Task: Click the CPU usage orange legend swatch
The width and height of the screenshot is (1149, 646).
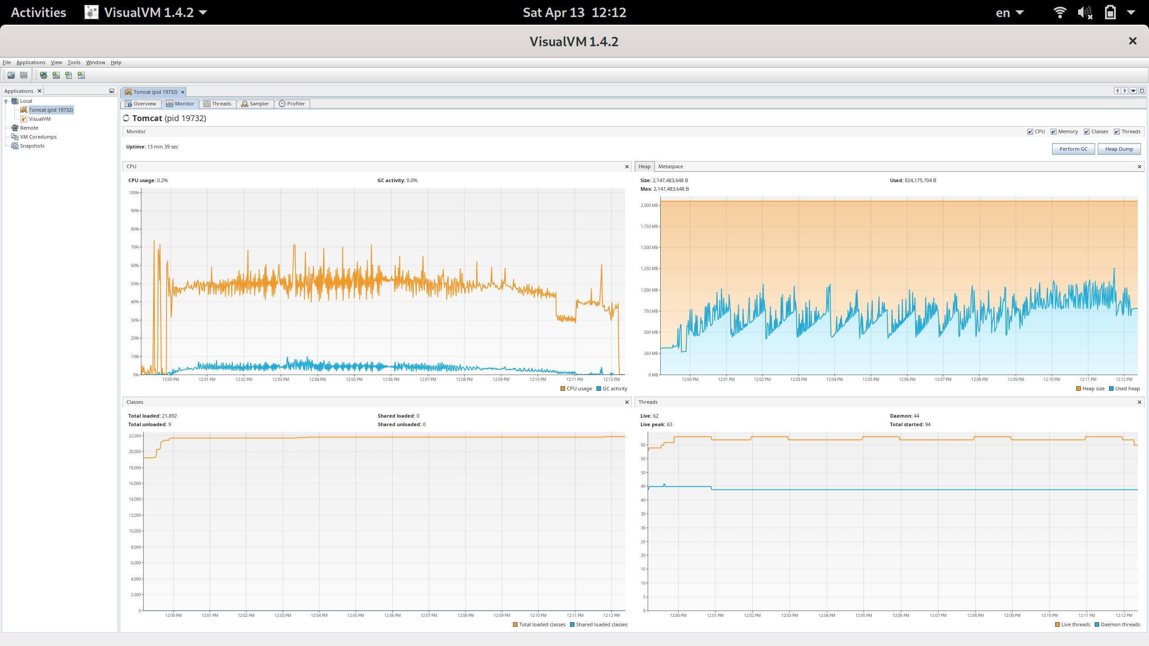Action: click(x=563, y=389)
